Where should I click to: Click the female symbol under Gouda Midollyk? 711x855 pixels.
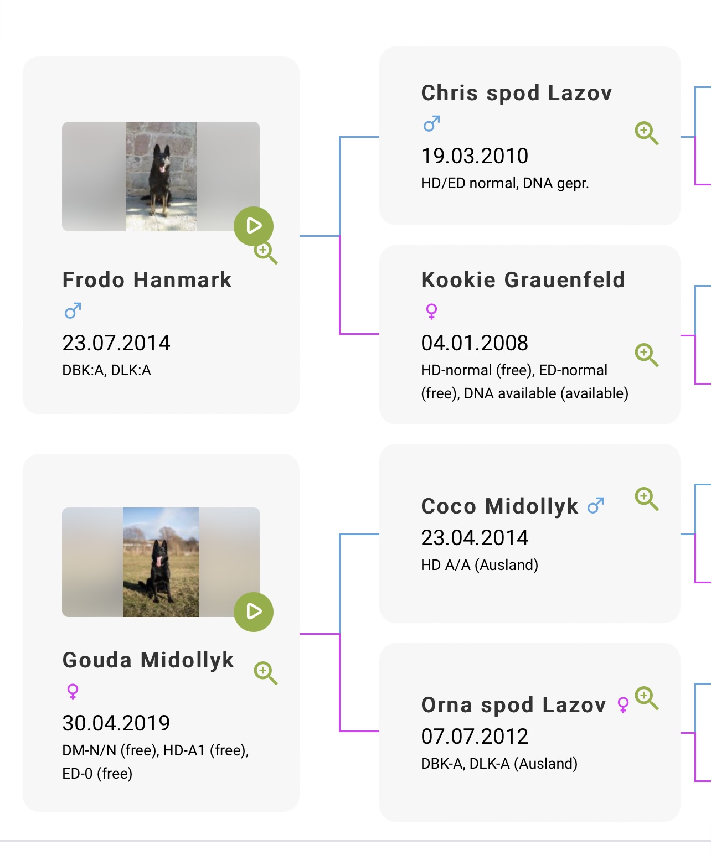pos(73,691)
